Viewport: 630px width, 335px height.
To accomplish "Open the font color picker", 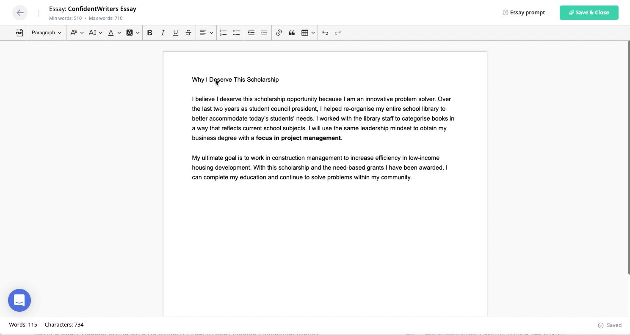I will pyautogui.click(x=114, y=33).
